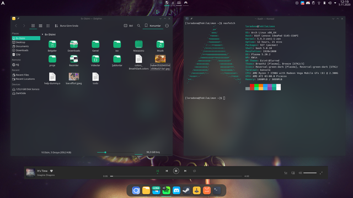Select the Downloads folder icon

tap(74, 45)
